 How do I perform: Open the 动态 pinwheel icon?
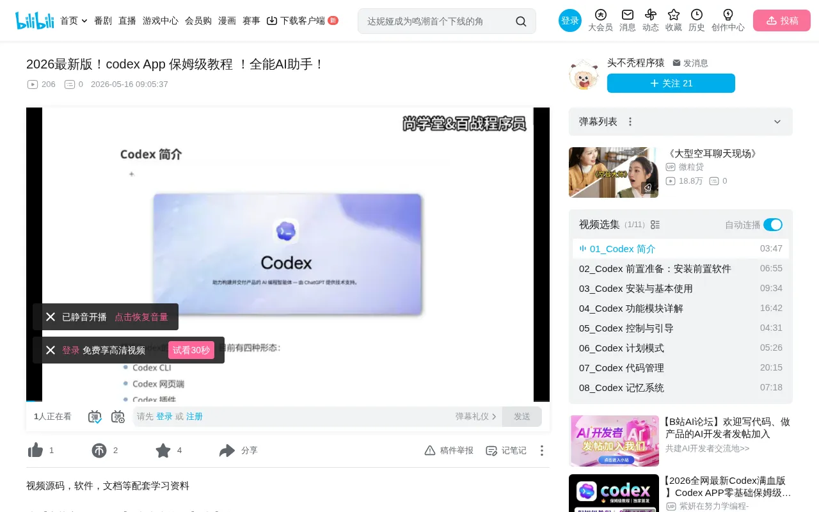(651, 15)
